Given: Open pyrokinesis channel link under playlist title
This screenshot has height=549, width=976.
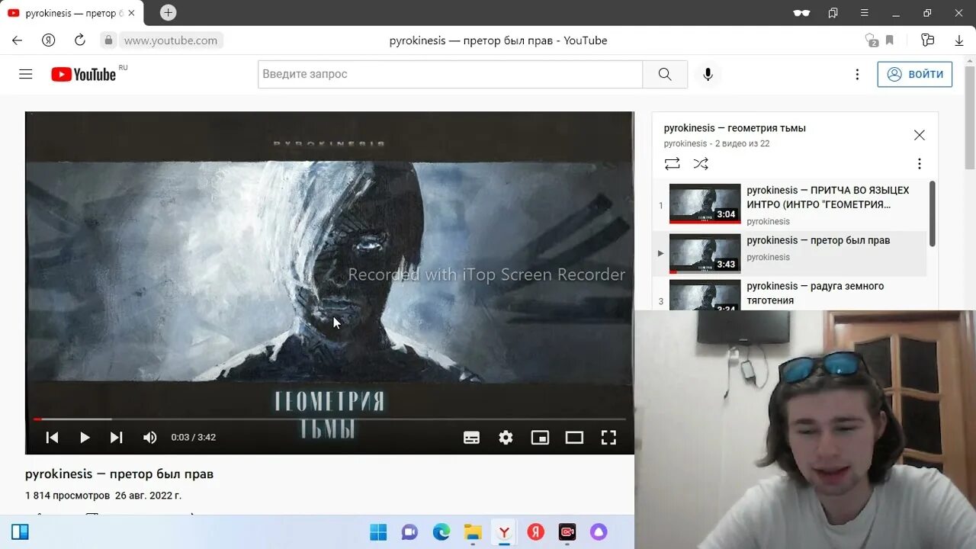Looking at the screenshot, I should (685, 143).
